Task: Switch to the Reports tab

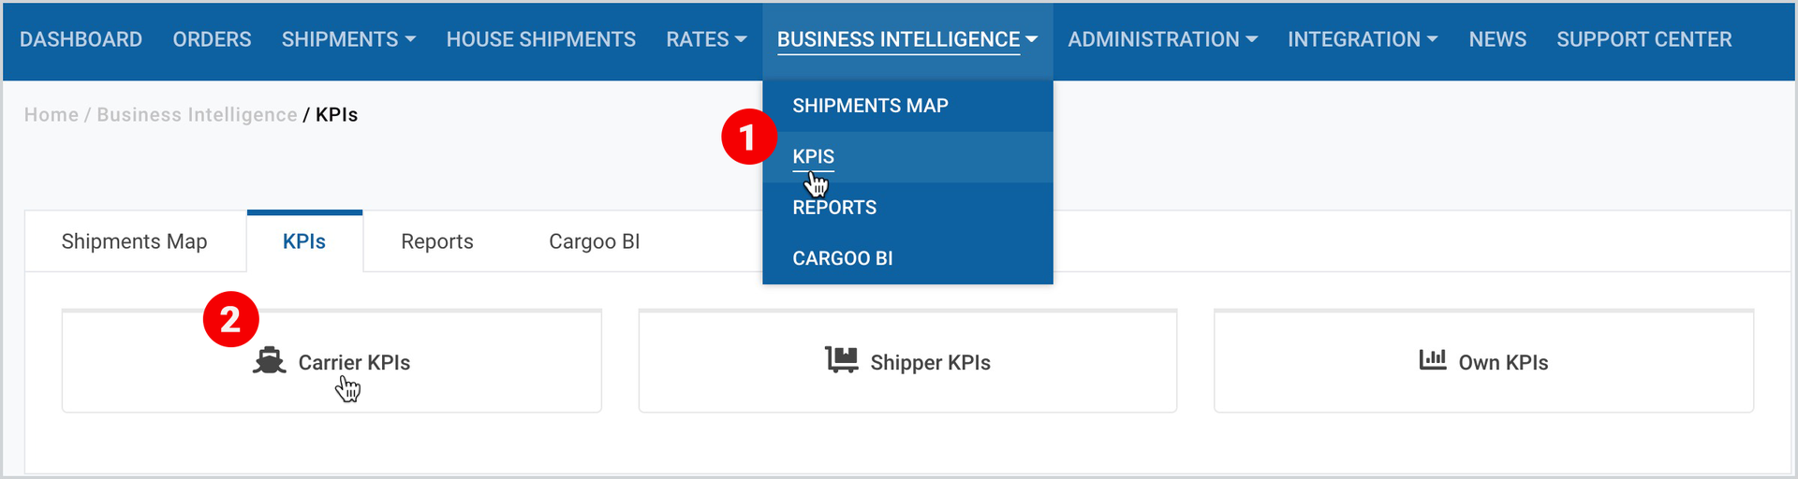Action: tap(437, 241)
